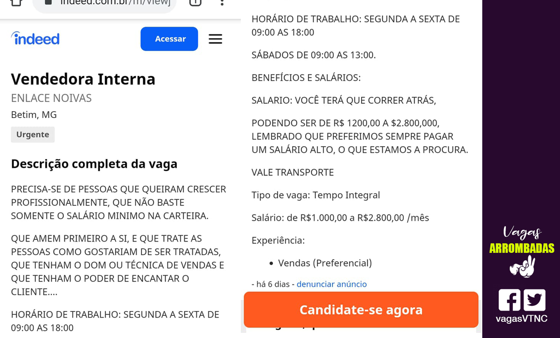Tap the browser home icon
Screen dimensions: 560x338
(16, 2)
